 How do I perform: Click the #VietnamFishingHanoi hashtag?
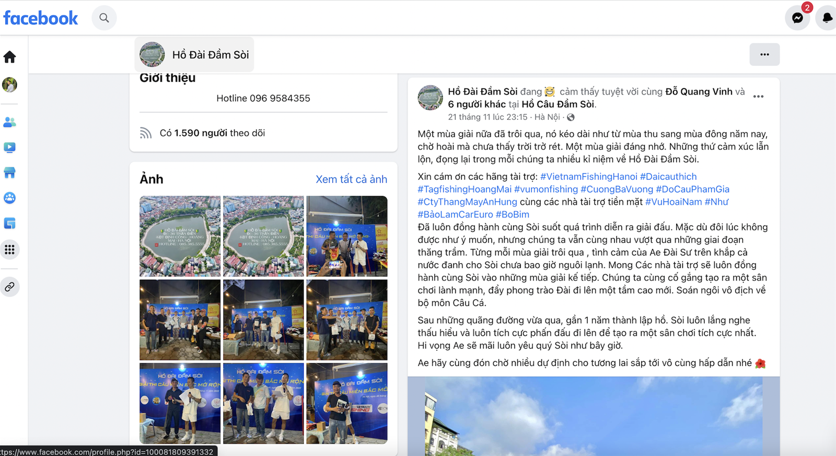588,177
